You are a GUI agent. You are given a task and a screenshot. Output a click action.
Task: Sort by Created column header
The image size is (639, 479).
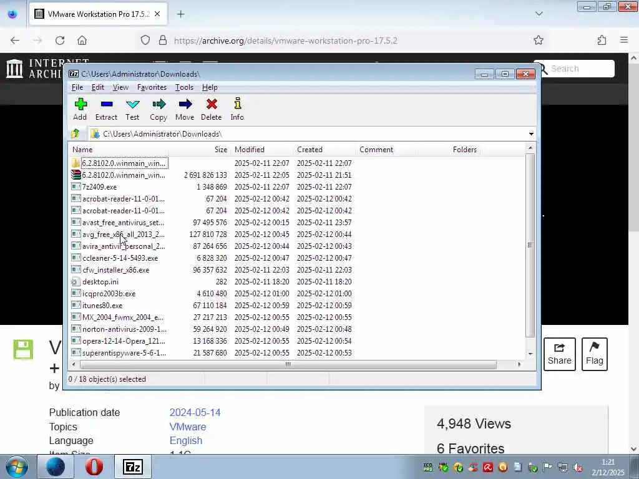(324, 150)
